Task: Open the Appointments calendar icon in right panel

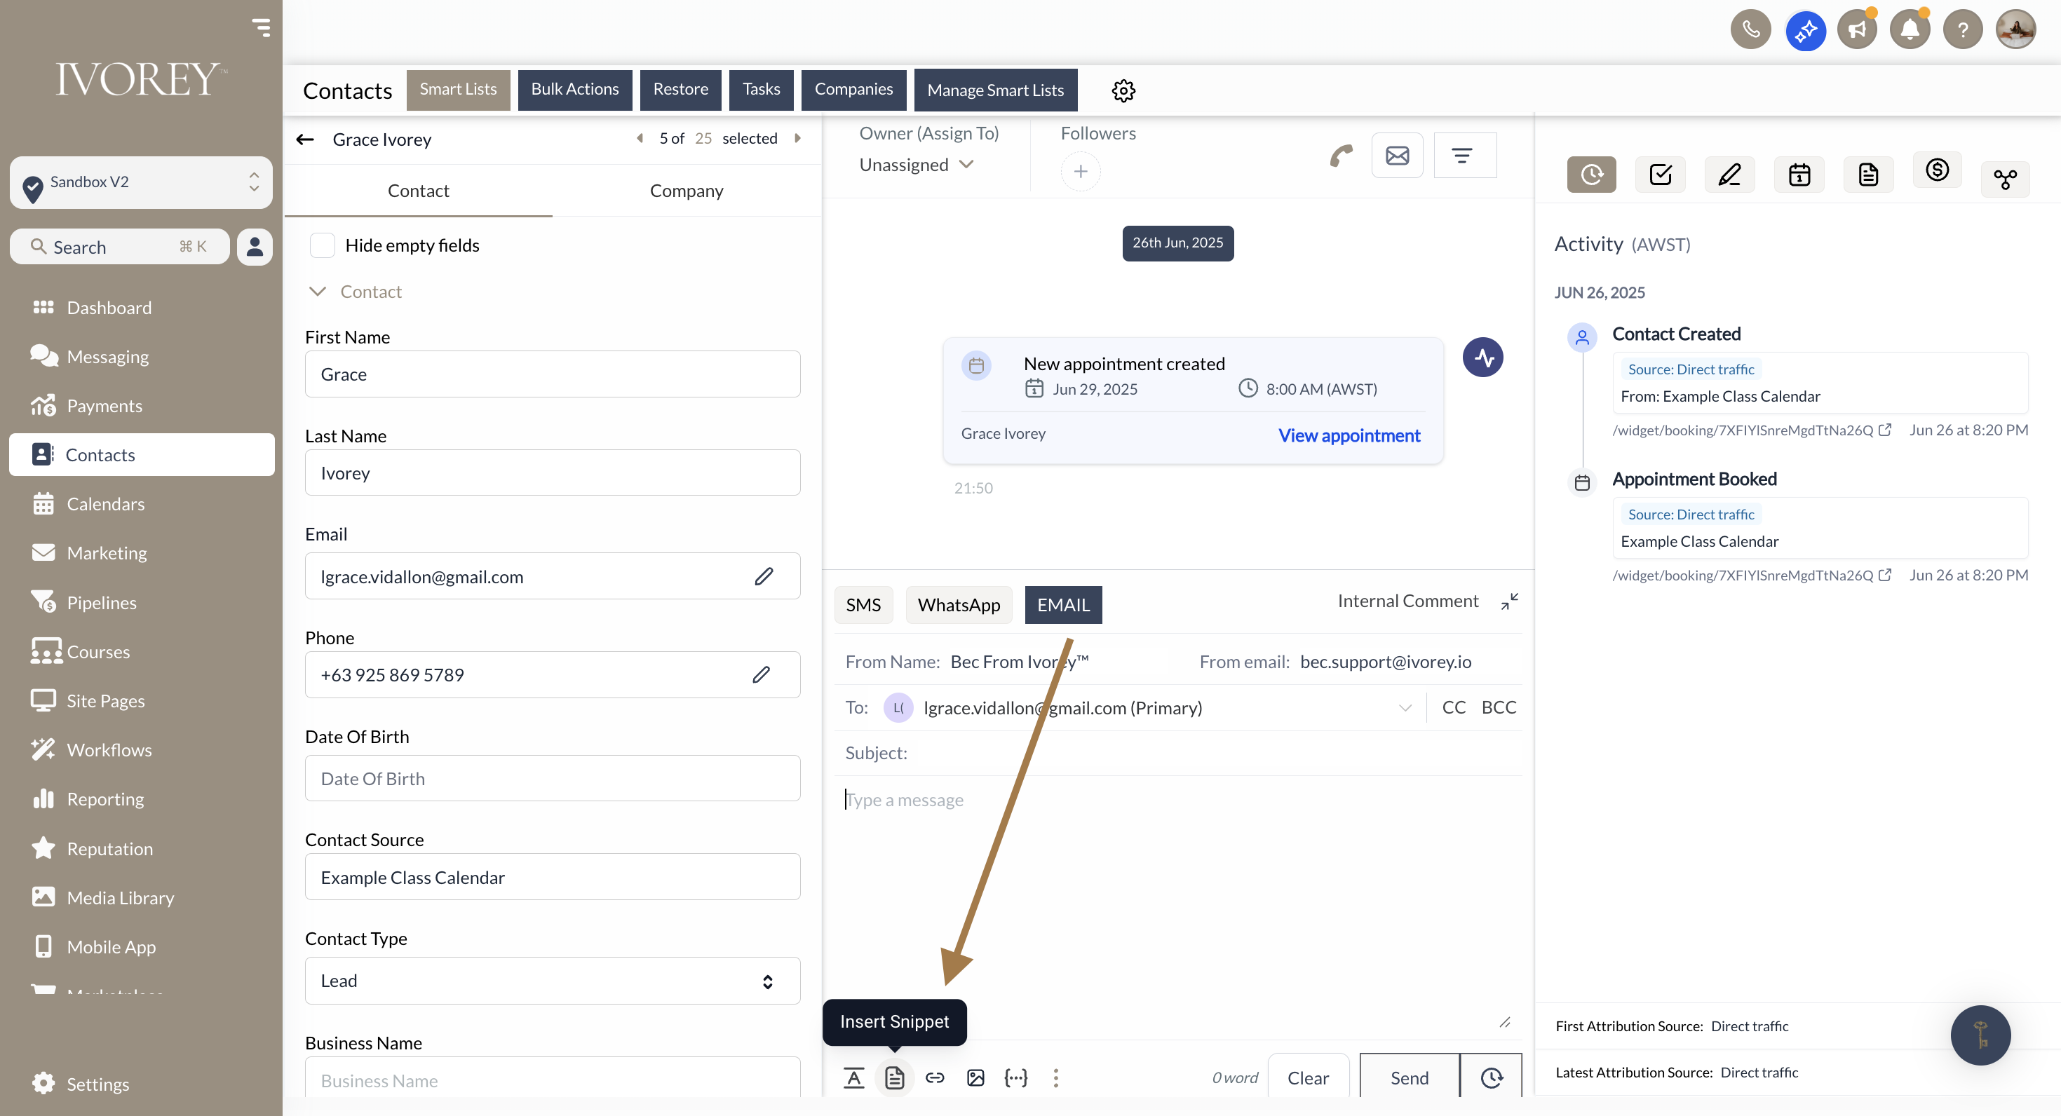Action: (1799, 175)
